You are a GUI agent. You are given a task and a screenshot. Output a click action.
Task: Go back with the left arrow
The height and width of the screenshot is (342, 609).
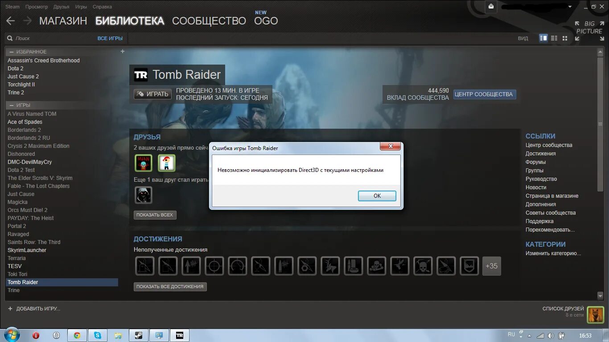click(x=10, y=20)
